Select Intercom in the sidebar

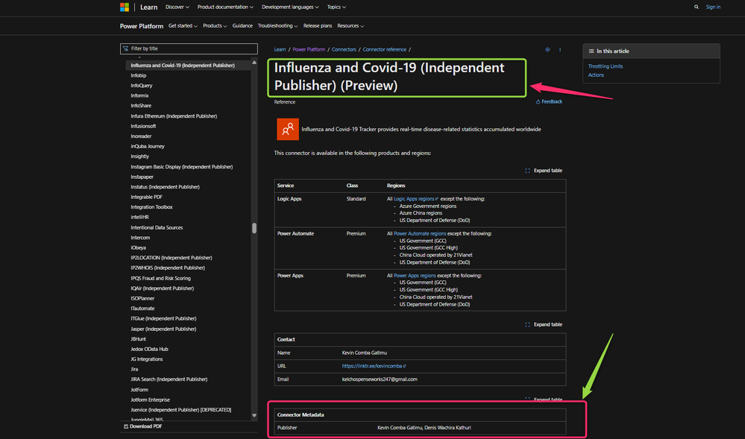coord(140,238)
